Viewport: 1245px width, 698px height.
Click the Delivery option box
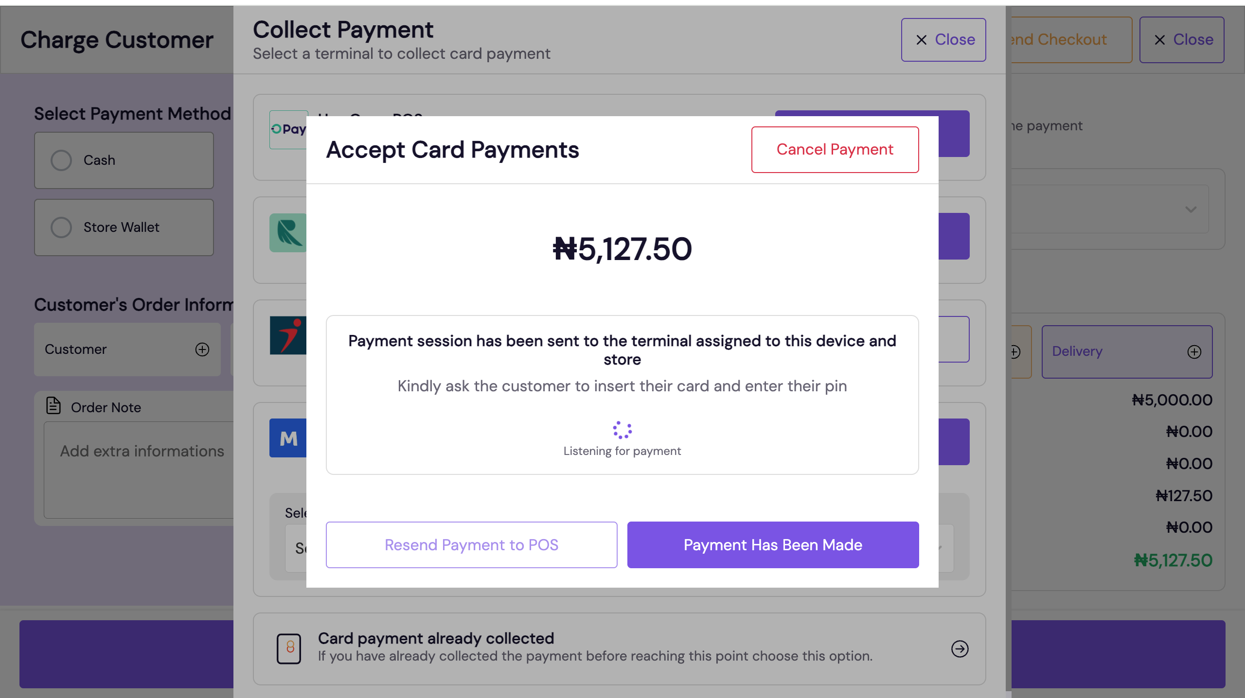1119,351
